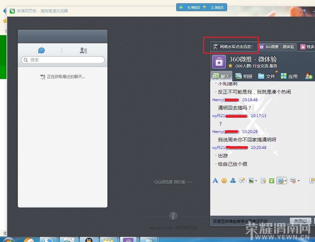The width and height of the screenshot is (315, 242).
Task: Open the WeChat contacts list icon
Action: pos(83,50)
